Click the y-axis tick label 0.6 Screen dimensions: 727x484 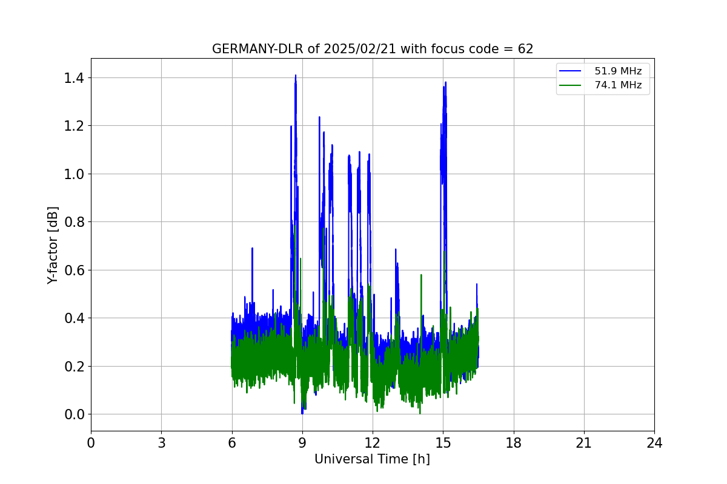pos(74,270)
